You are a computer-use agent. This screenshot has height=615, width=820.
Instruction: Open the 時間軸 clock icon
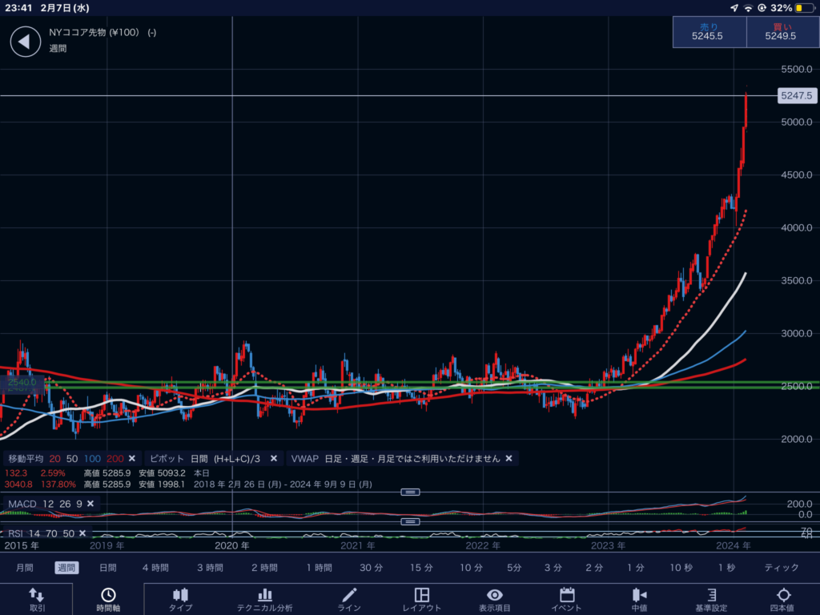coord(107,595)
